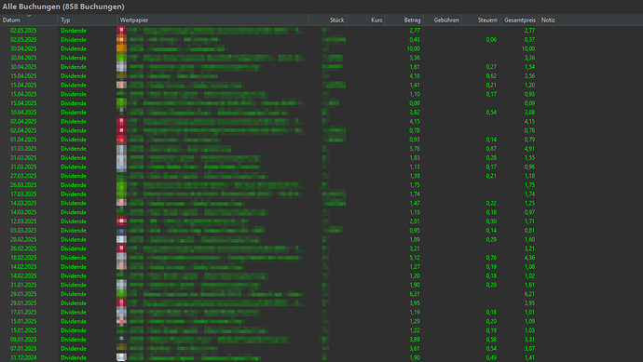This screenshot has height=362, width=643.
Task: Select the booking row dated 09.01.2025
Action: point(321,340)
